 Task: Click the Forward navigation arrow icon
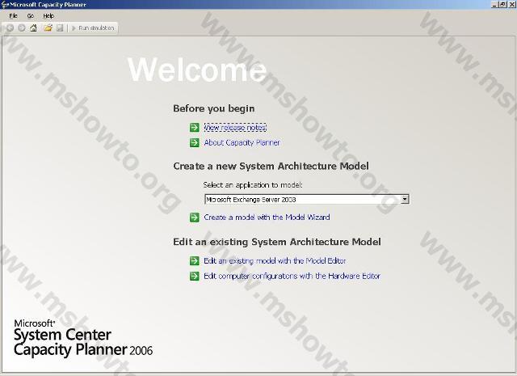coord(22,28)
